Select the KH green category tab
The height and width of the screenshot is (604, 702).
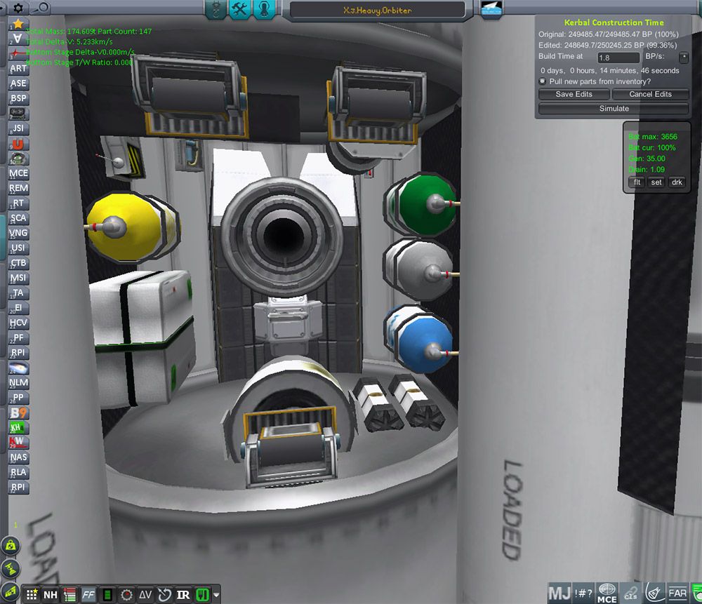[x=18, y=427]
